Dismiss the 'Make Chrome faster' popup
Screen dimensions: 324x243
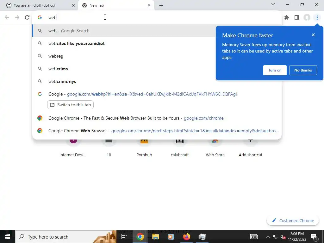click(313, 35)
